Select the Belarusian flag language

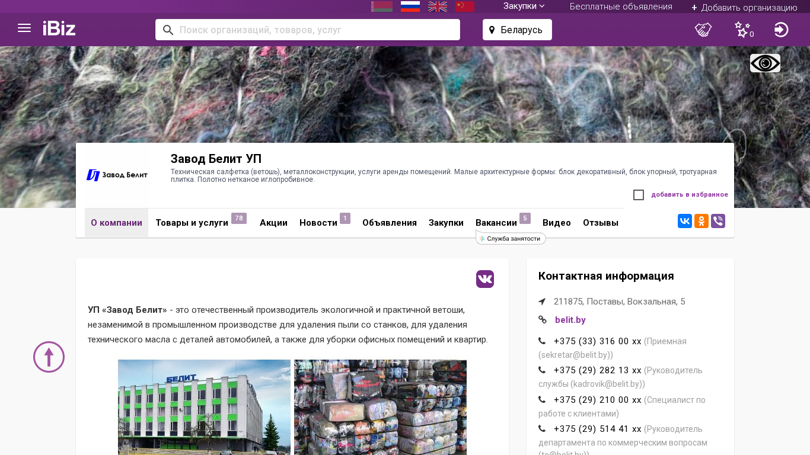pyautogui.click(x=382, y=7)
